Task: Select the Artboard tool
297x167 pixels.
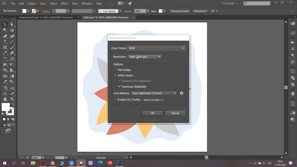Action: tap(5, 94)
